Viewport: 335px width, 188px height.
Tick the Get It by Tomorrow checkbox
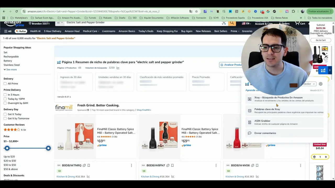[5, 119]
